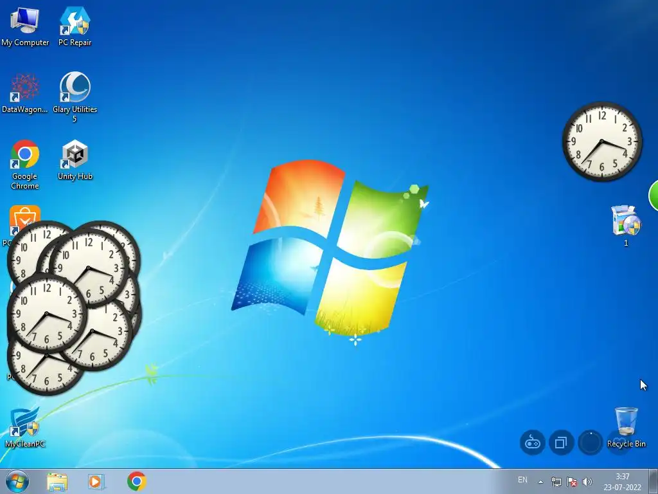This screenshot has height=494, width=658.
Task: Open the Start menu orb
Action: [17, 481]
